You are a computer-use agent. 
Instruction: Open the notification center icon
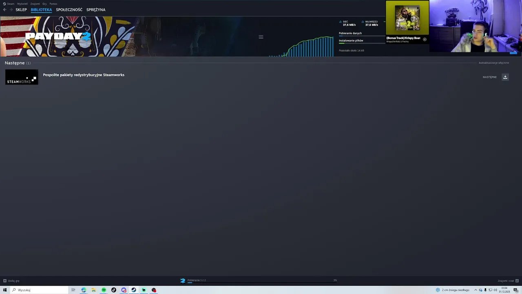click(x=515, y=290)
